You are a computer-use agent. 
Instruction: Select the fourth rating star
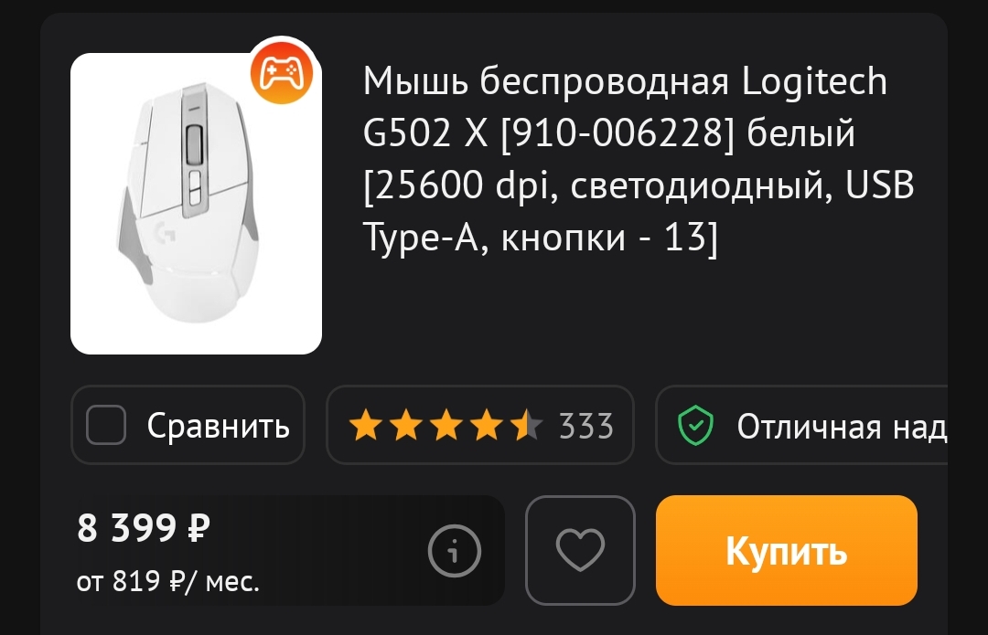487,425
